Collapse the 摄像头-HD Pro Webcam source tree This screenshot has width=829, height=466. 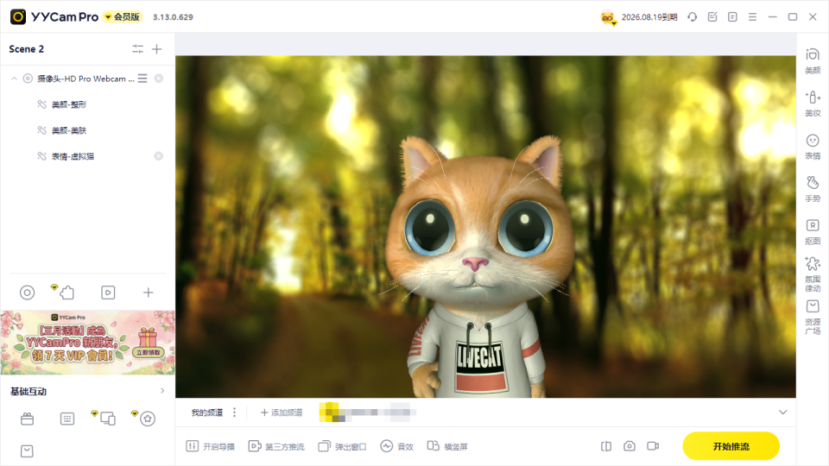(x=15, y=79)
